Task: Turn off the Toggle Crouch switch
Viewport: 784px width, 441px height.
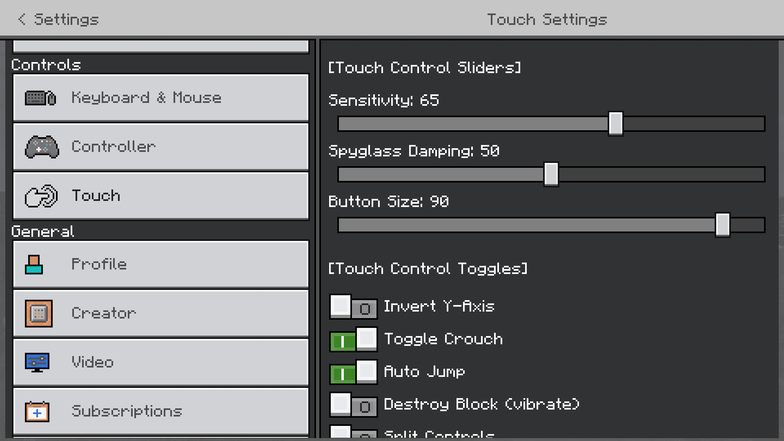Action: (354, 340)
